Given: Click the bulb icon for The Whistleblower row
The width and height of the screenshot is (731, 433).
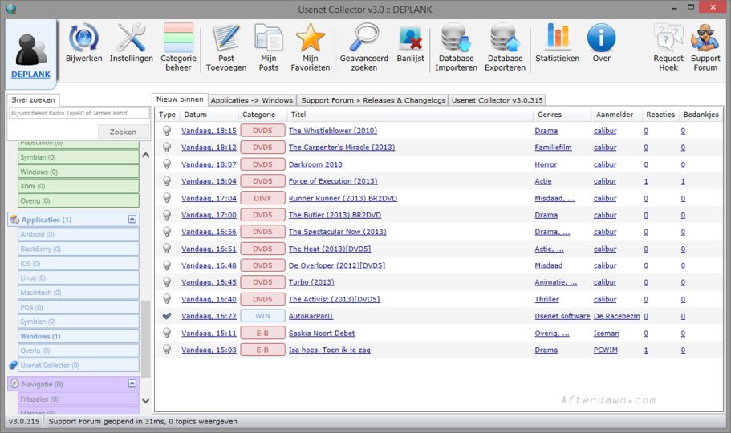Looking at the screenshot, I should 167,131.
